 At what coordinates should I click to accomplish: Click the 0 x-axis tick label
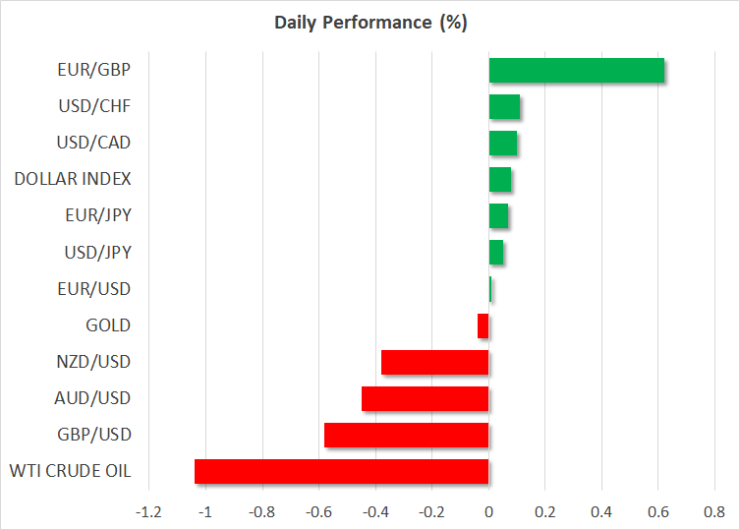(488, 512)
